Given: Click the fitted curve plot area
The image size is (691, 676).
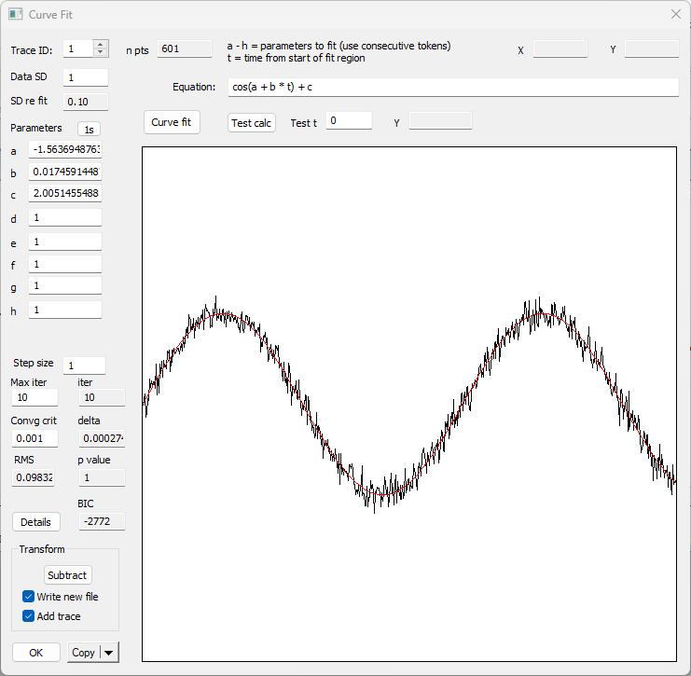Looking at the screenshot, I should click(410, 403).
